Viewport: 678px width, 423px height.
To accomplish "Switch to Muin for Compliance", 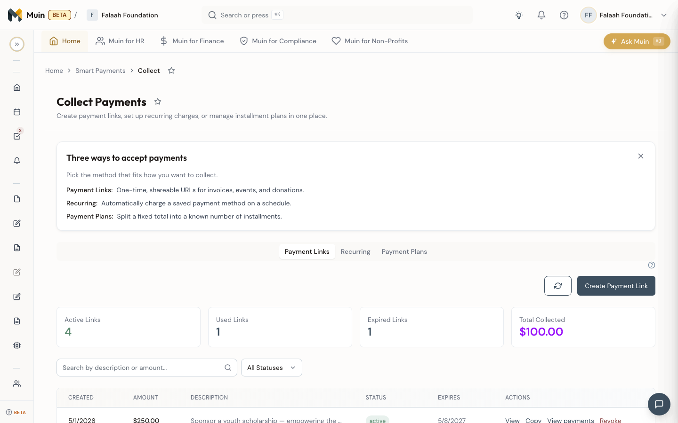I will (278, 41).
